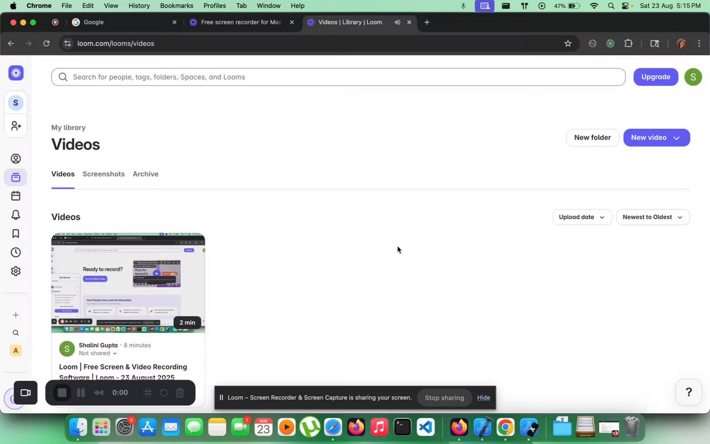The width and height of the screenshot is (710, 444).
Task: Click the green circular Loom extension icon
Action: 610,43
